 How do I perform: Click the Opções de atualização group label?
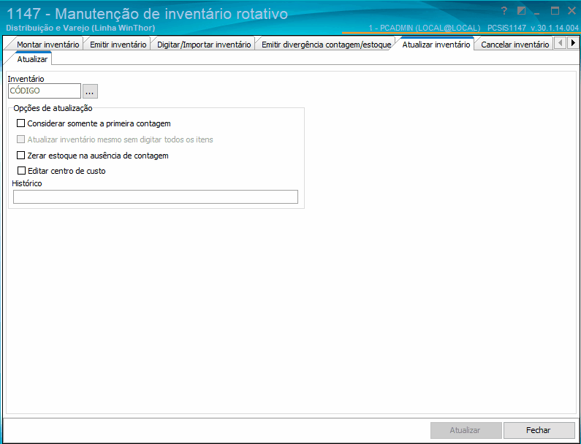click(x=53, y=108)
